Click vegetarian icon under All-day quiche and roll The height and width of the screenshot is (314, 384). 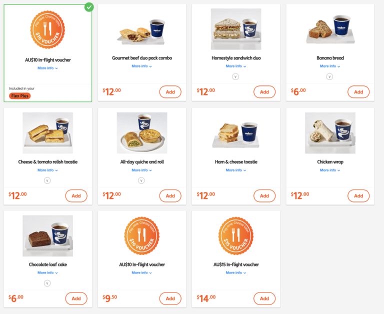141,180
